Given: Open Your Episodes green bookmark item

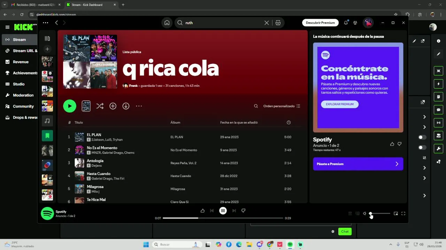Looking at the screenshot, I should pos(47,135).
